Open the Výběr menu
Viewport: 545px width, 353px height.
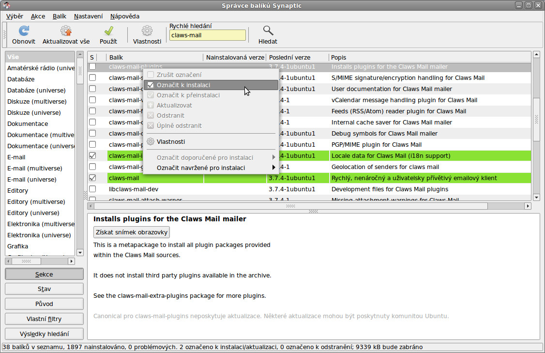[15, 16]
